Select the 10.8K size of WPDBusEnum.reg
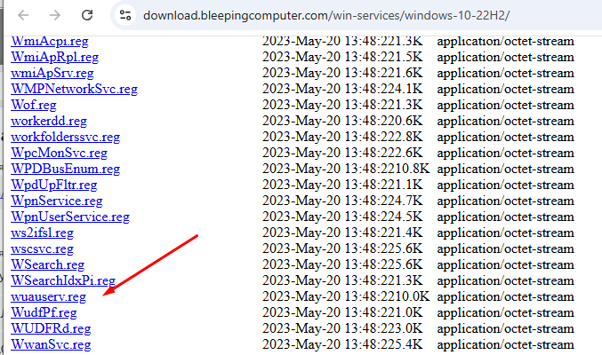 click(411, 169)
